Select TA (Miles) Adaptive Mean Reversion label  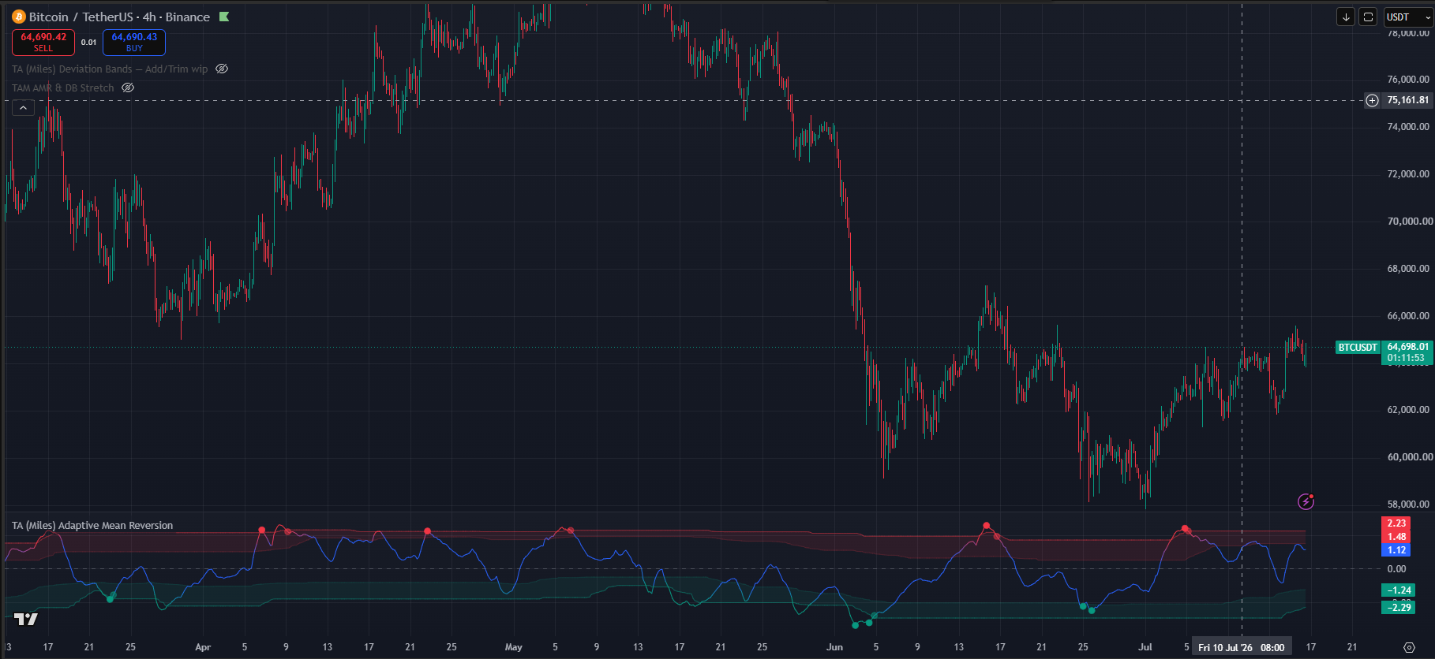click(92, 525)
